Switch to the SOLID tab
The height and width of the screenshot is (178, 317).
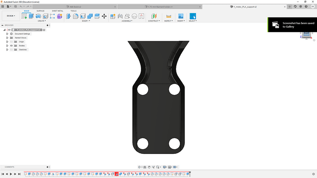[x=27, y=11]
